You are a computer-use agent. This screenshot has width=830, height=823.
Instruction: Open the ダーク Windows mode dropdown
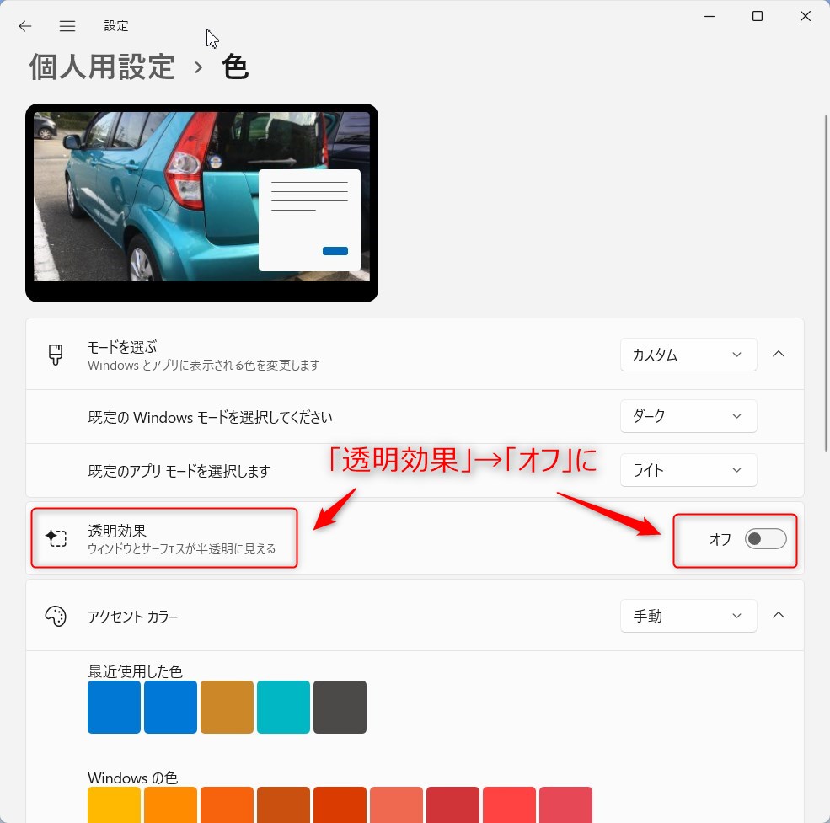click(x=688, y=416)
